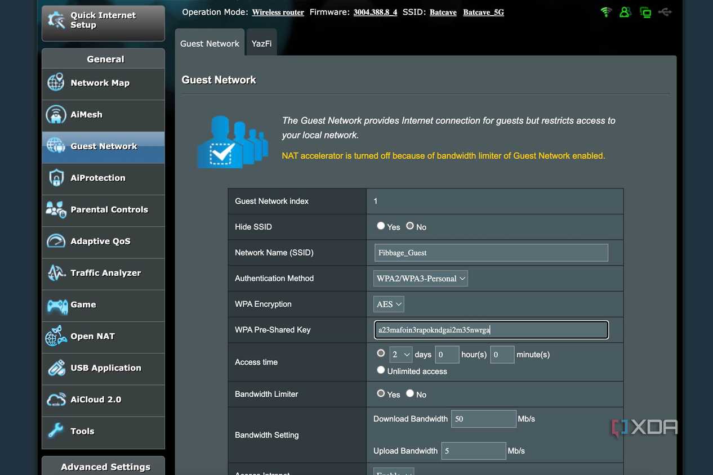Click the Open NAT globe icon
This screenshot has height=475, width=713.
[x=56, y=336]
